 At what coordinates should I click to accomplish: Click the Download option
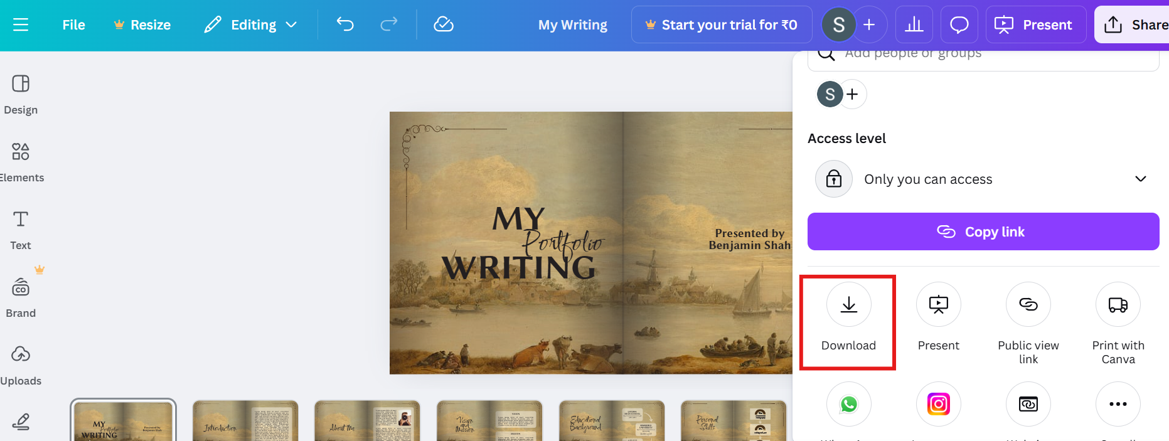pos(848,317)
